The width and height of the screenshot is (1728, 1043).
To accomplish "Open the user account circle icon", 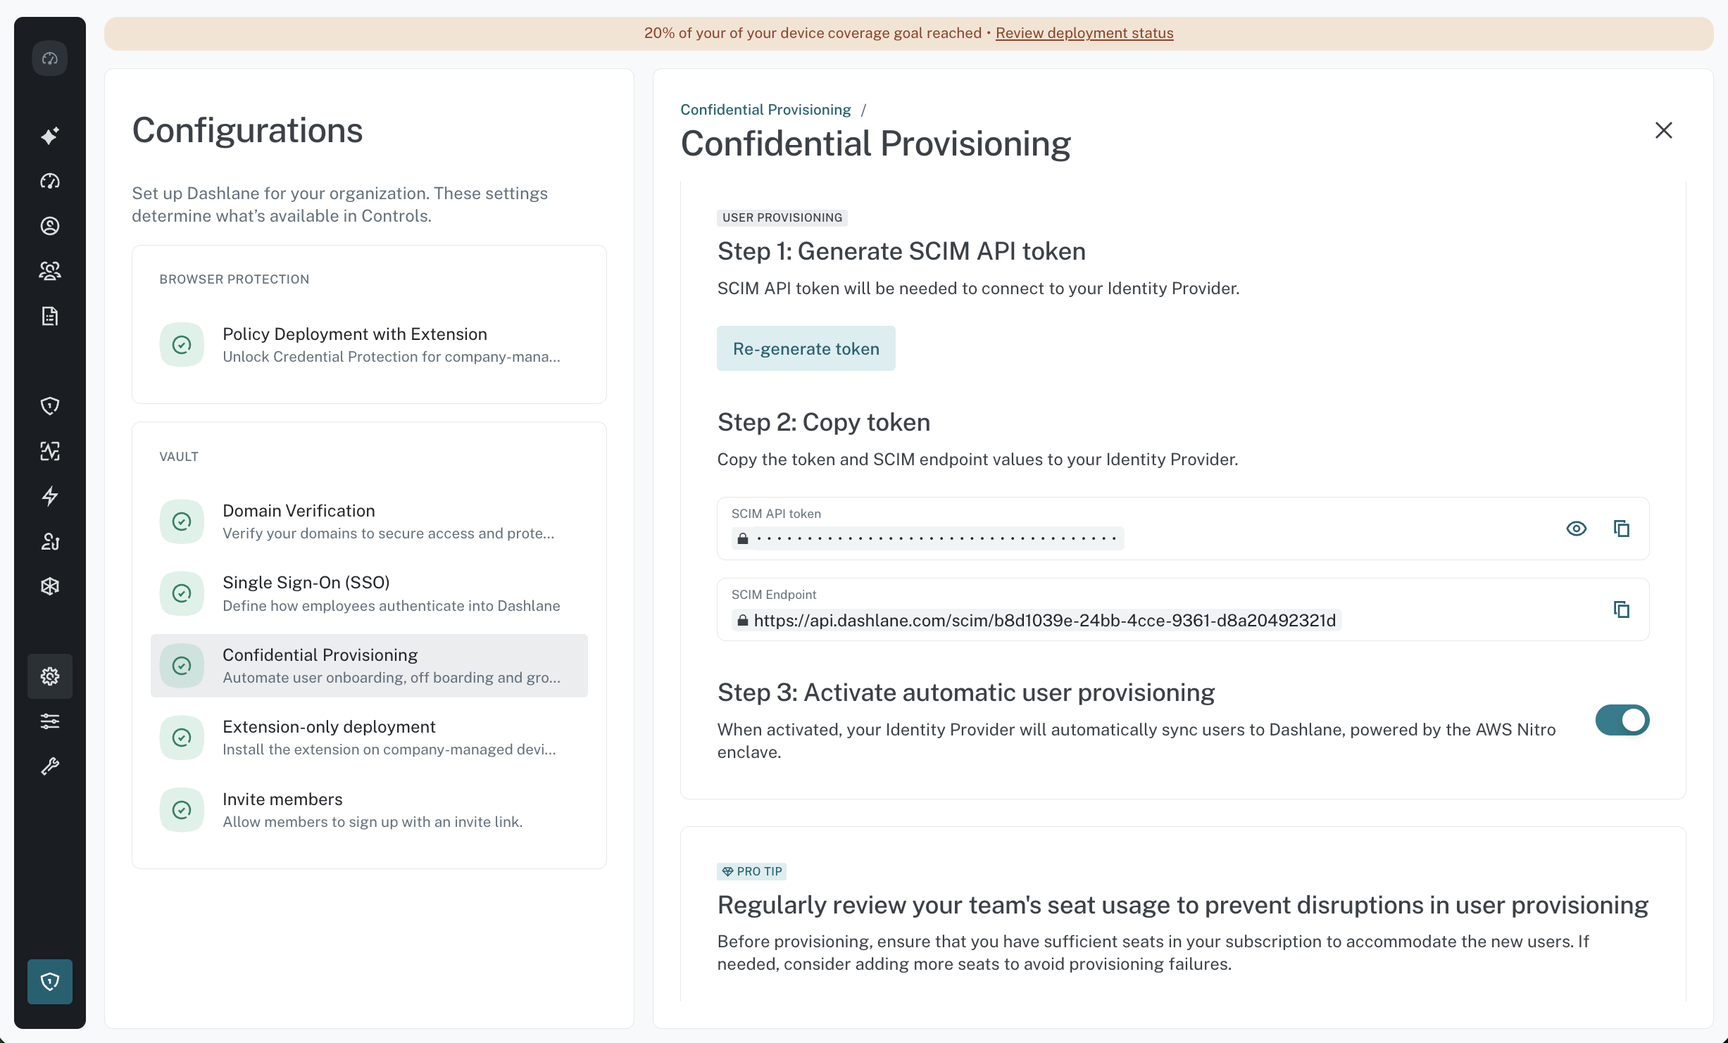I will [49, 226].
